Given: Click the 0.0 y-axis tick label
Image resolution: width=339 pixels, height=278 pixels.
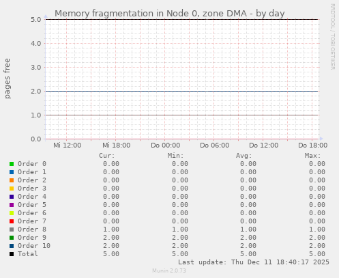Looking at the screenshot, I should 36,139.
